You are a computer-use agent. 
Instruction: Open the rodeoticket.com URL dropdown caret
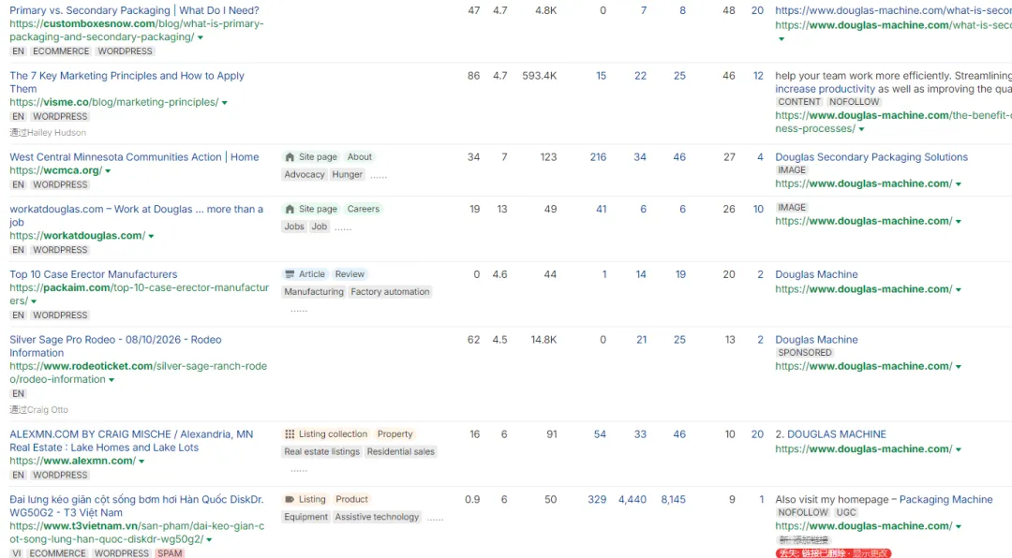pos(112,380)
